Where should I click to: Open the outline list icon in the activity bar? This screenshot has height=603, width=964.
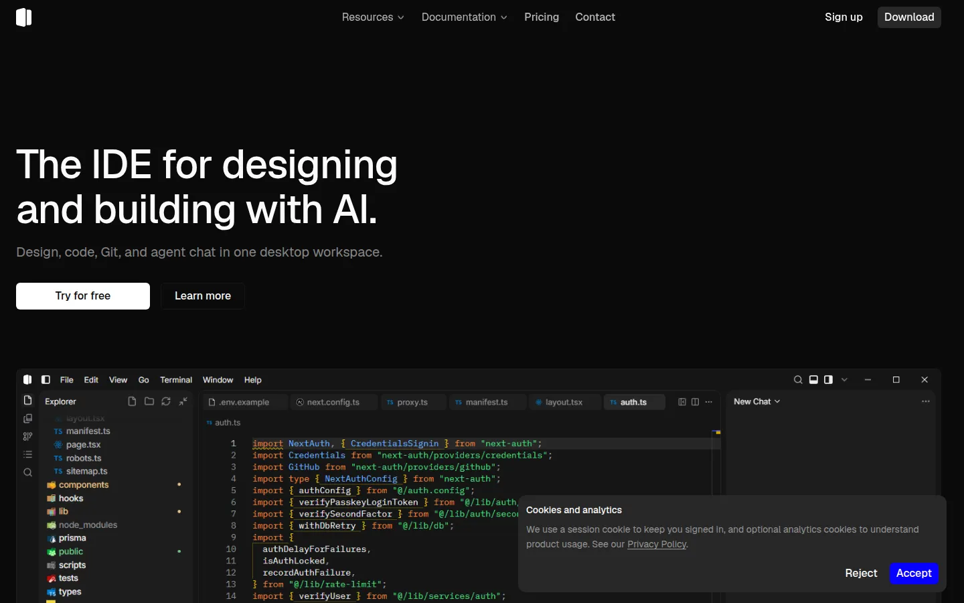coord(28,454)
